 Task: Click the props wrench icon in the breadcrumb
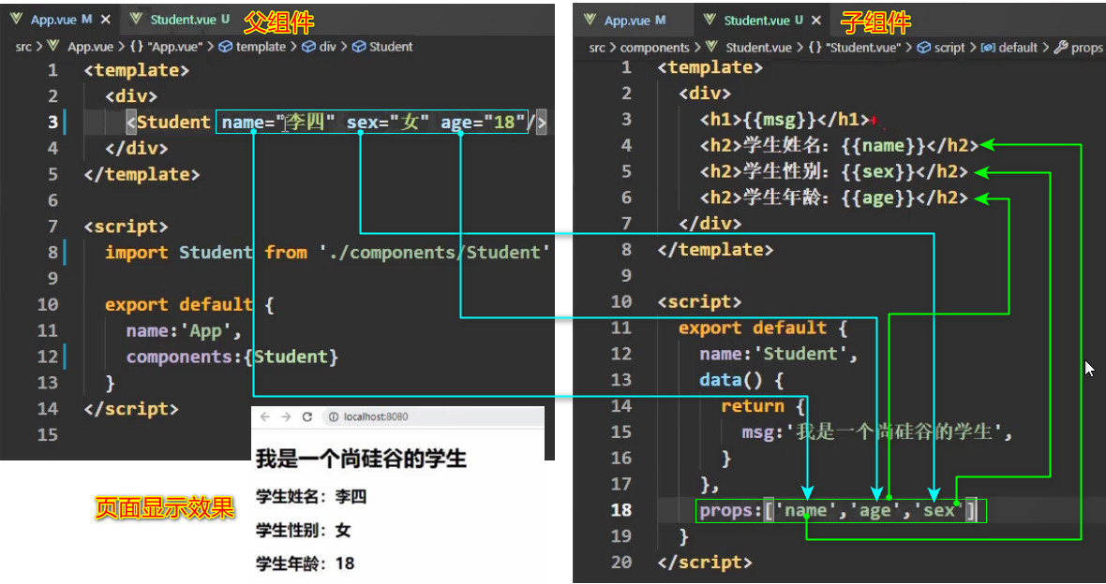[x=1062, y=47]
